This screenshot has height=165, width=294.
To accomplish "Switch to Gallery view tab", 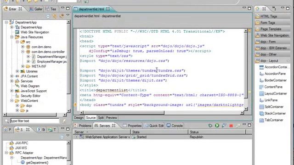I will 36,9.
